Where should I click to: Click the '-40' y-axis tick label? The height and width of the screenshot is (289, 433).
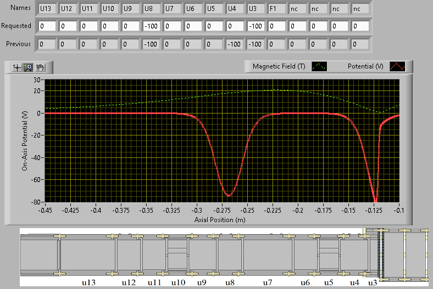36,158
